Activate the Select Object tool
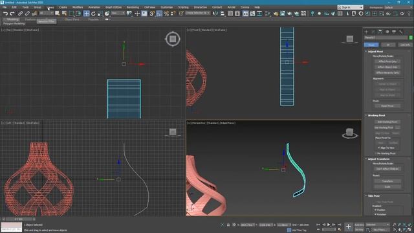This screenshot has width=414, height=233. coord(58,14)
